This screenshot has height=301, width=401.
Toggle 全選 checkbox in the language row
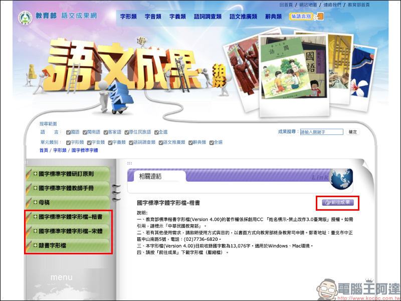[156, 132]
